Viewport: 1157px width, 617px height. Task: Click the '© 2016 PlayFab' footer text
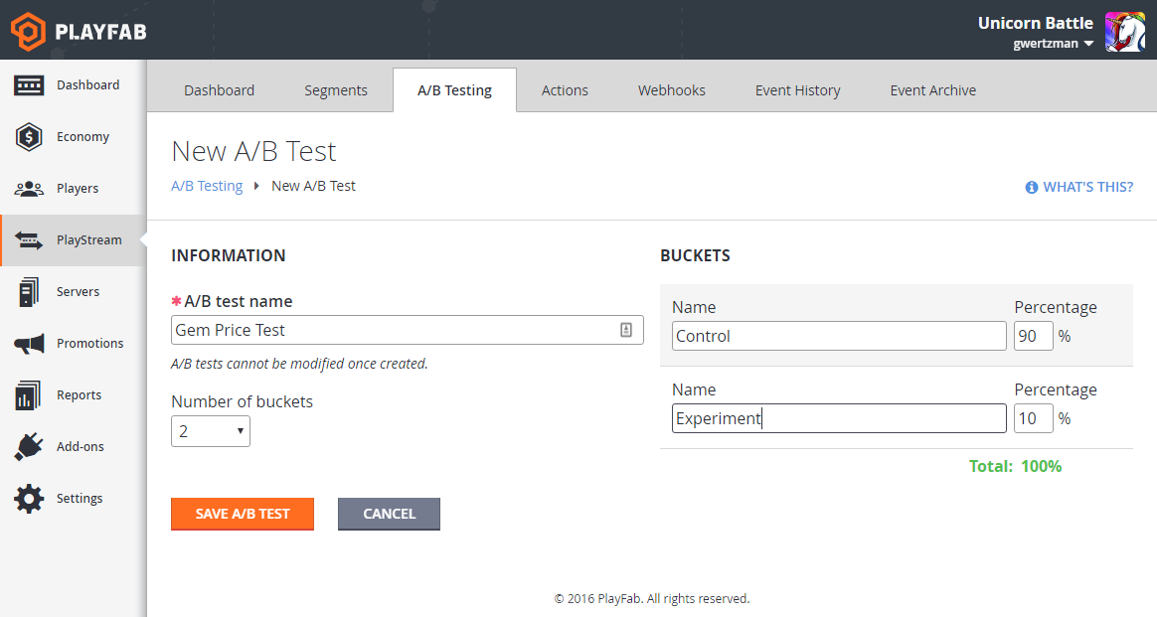[x=651, y=598]
